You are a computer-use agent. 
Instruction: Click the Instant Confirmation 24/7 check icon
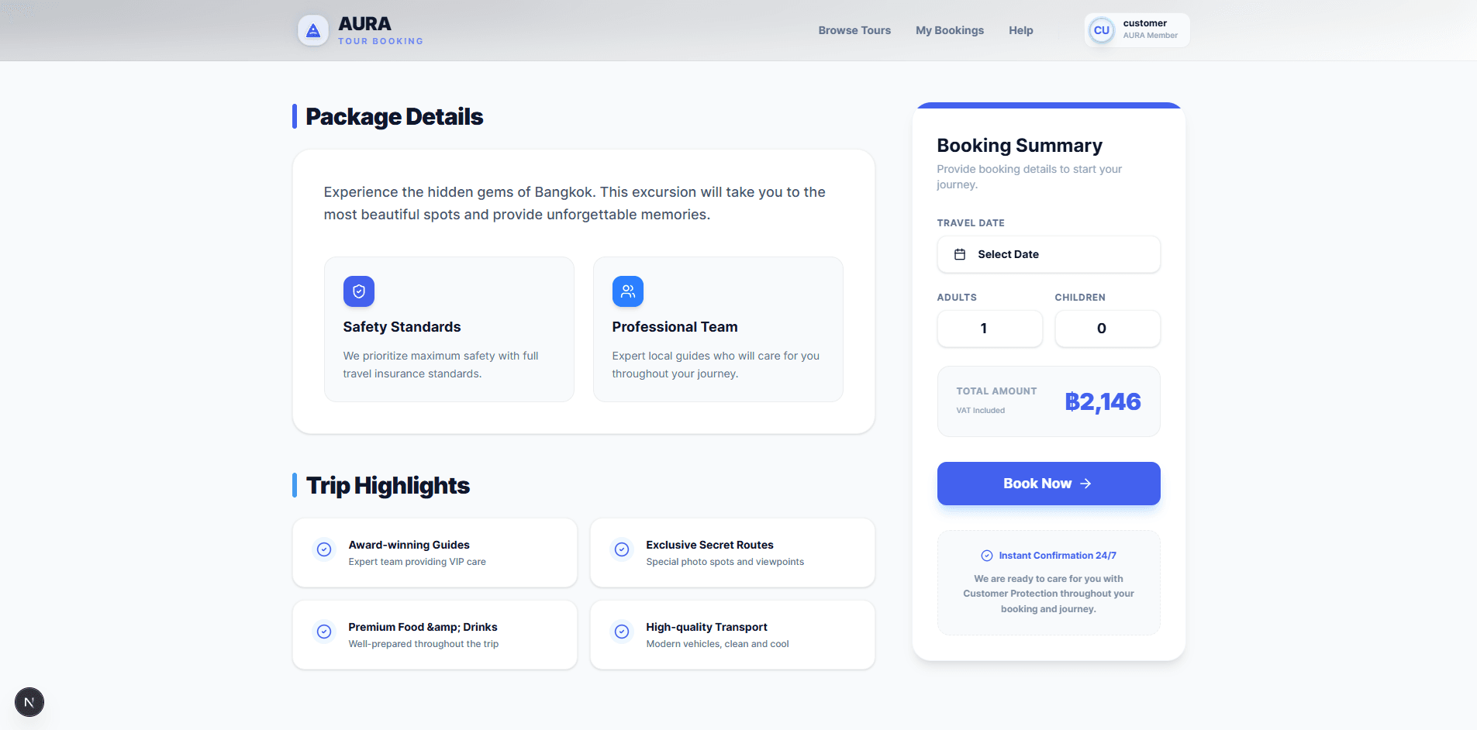(x=987, y=555)
